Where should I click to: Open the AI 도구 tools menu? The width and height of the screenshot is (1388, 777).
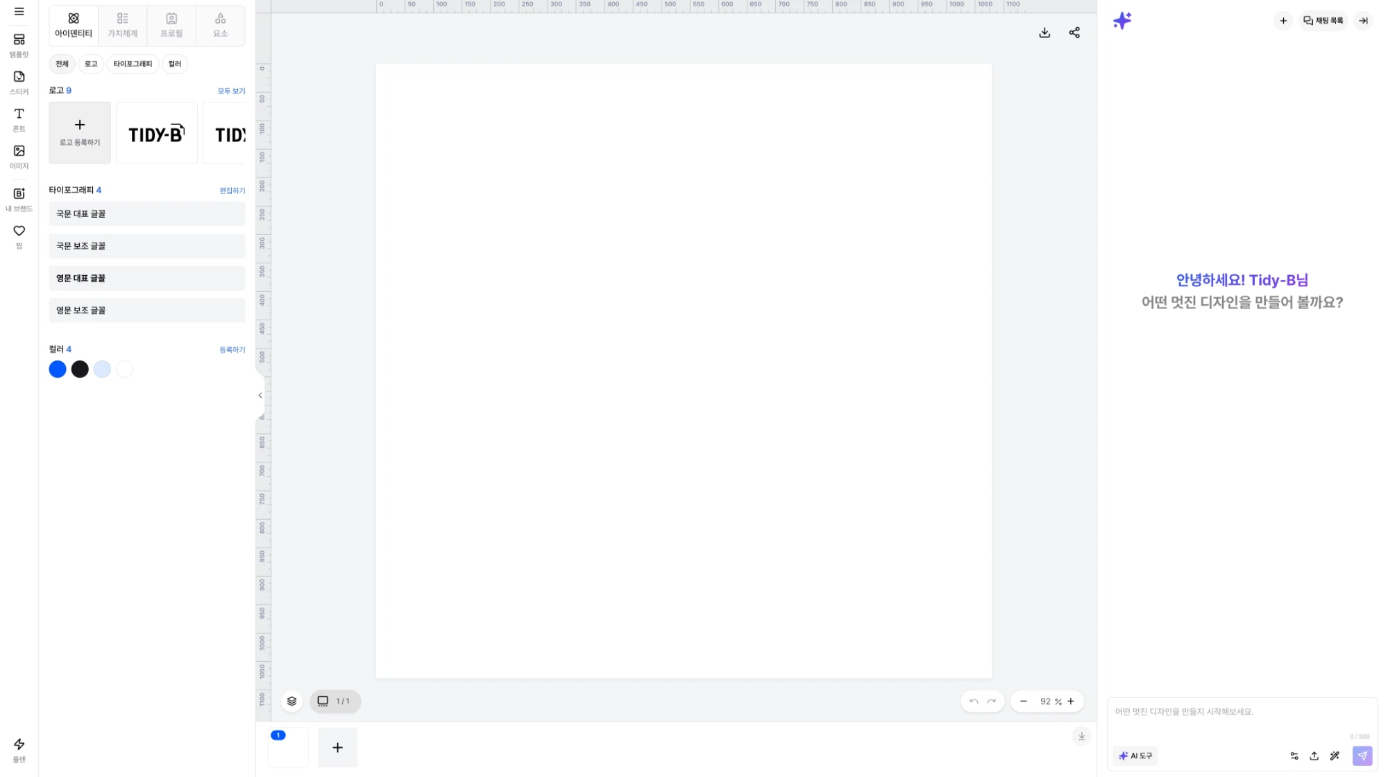pos(1135,756)
